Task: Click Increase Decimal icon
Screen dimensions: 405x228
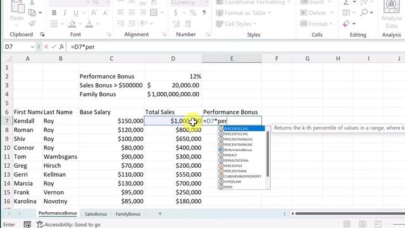Action: (176, 24)
